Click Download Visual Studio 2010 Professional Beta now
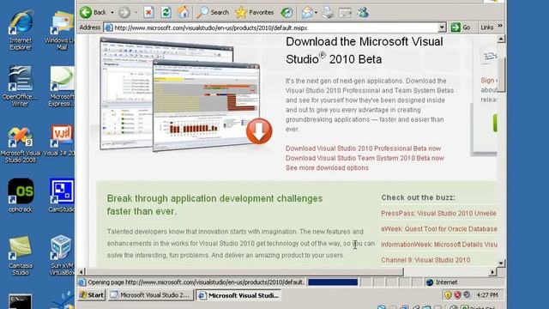This screenshot has width=549, height=309. tap(363, 148)
